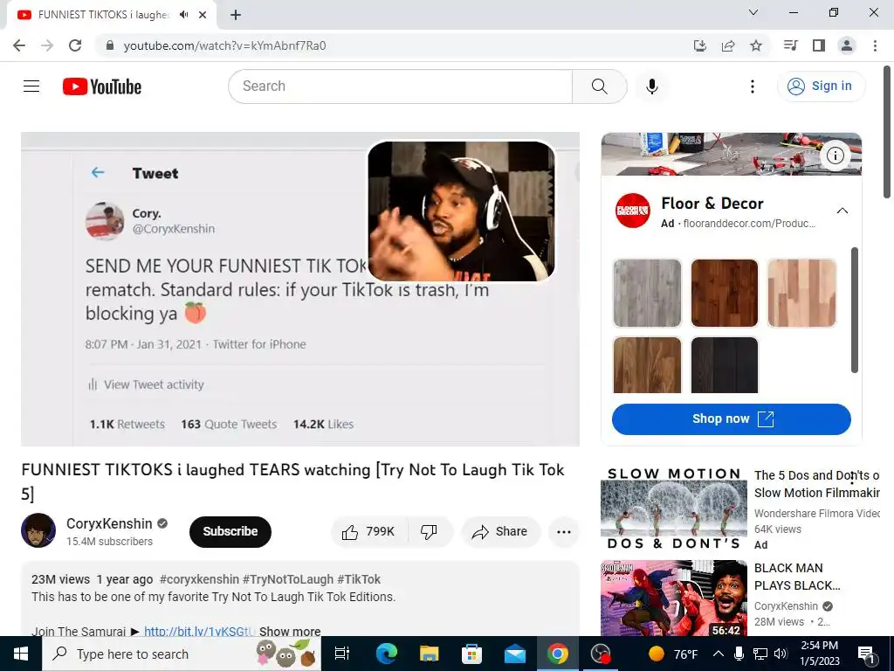Install app icon in address bar
The image size is (894, 671).
coord(700,45)
